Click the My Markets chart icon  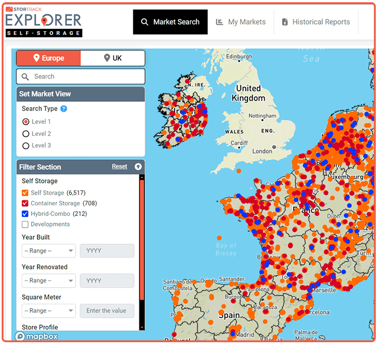point(220,22)
